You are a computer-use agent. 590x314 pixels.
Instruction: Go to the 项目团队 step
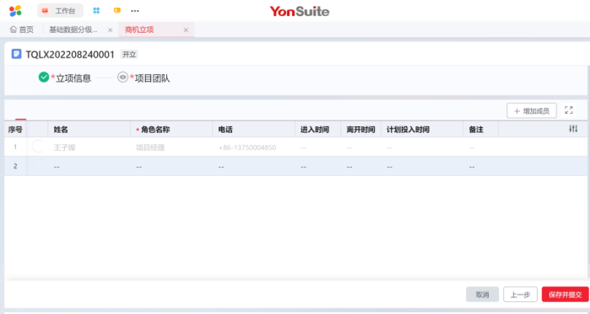coord(153,78)
